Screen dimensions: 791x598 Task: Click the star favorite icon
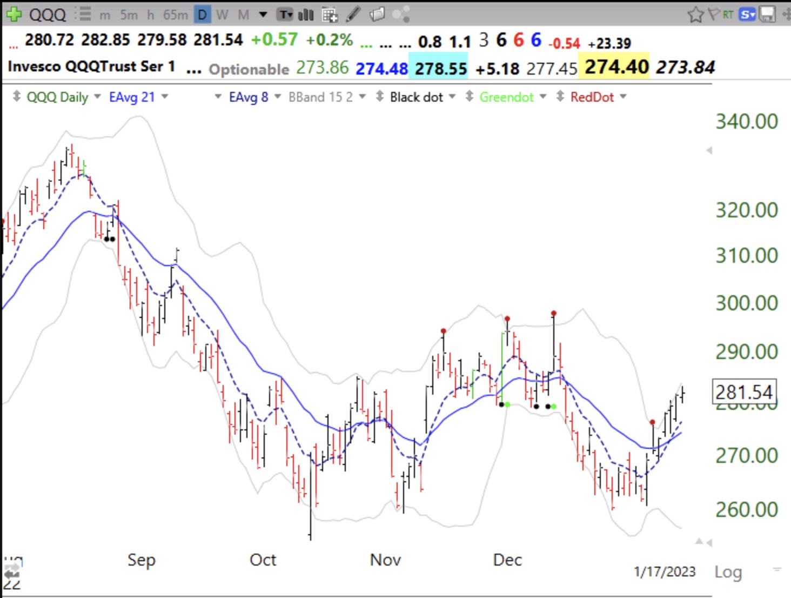click(695, 15)
